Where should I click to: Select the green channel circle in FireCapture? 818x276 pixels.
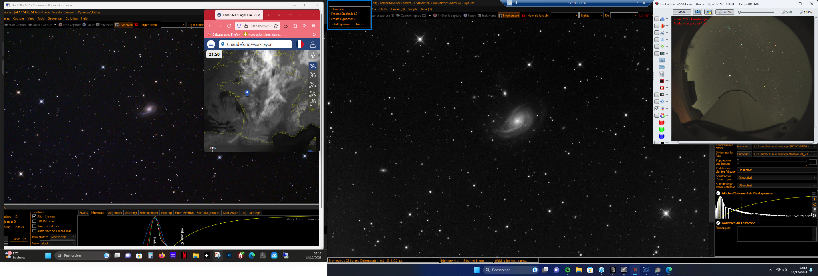(661, 129)
